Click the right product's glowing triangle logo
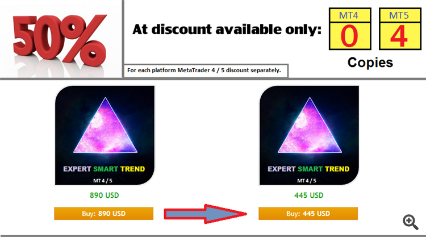 310,125
